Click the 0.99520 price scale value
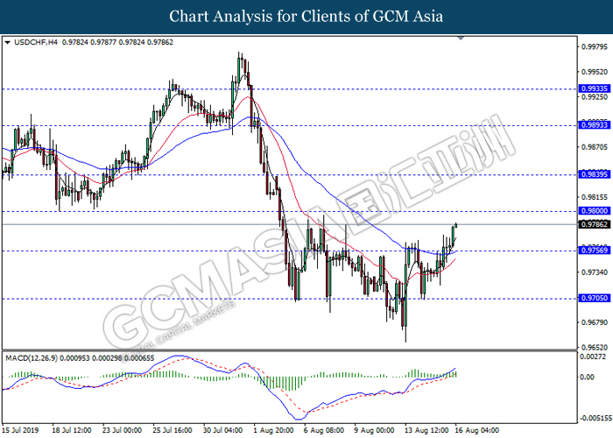The height and width of the screenshot is (438, 613). tap(595, 72)
